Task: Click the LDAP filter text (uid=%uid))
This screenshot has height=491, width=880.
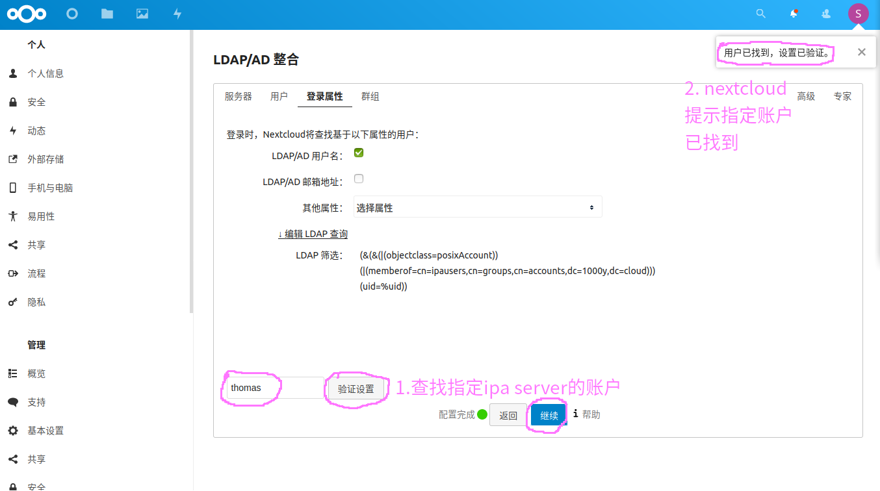Action: click(x=383, y=286)
